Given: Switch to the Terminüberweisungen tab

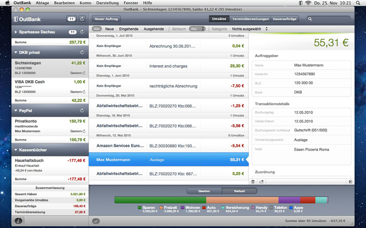Looking at the screenshot, I should coord(250,19).
